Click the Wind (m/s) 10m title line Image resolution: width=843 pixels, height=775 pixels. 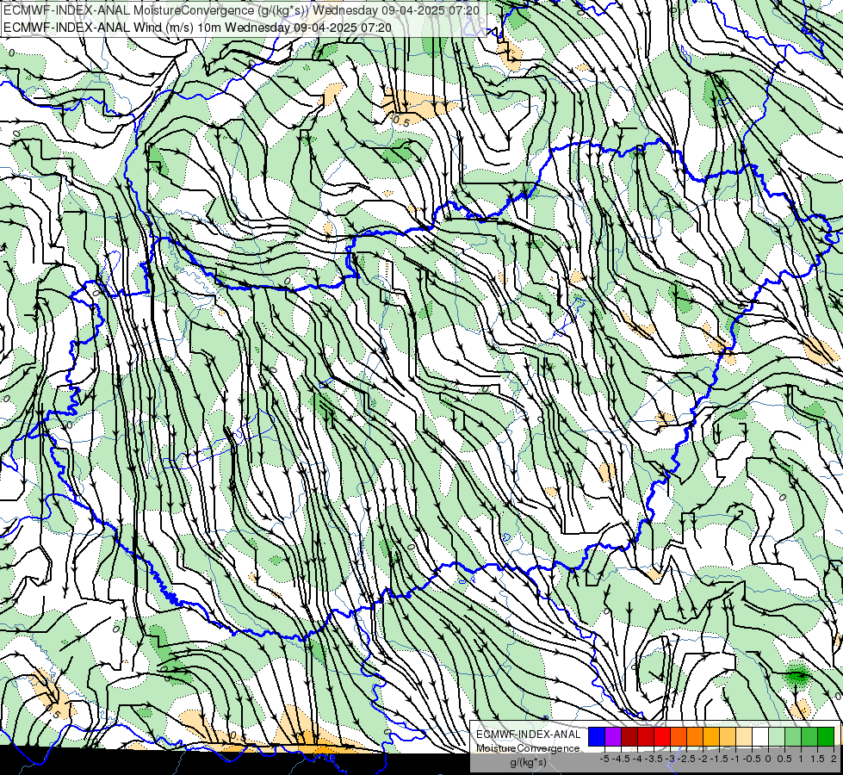click(197, 27)
